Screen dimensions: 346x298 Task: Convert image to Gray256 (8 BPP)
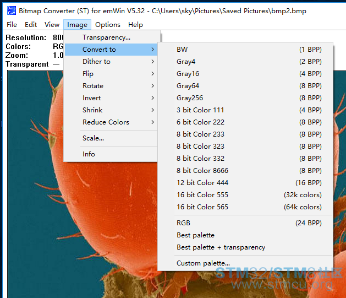(x=245, y=98)
